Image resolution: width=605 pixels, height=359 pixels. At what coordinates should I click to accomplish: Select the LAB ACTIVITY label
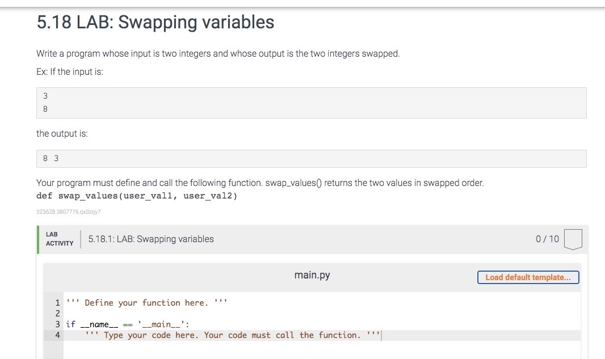click(x=60, y=239)
